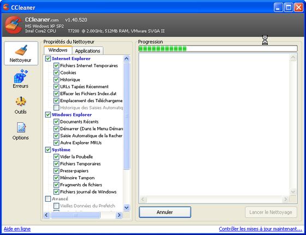Uncheck URLs Tapées Récemment
Screen dimensions: 306x235
(56, 87)
